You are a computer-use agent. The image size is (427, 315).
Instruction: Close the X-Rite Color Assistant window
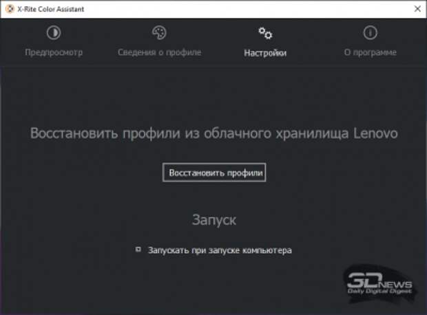[x=417, y=9]
